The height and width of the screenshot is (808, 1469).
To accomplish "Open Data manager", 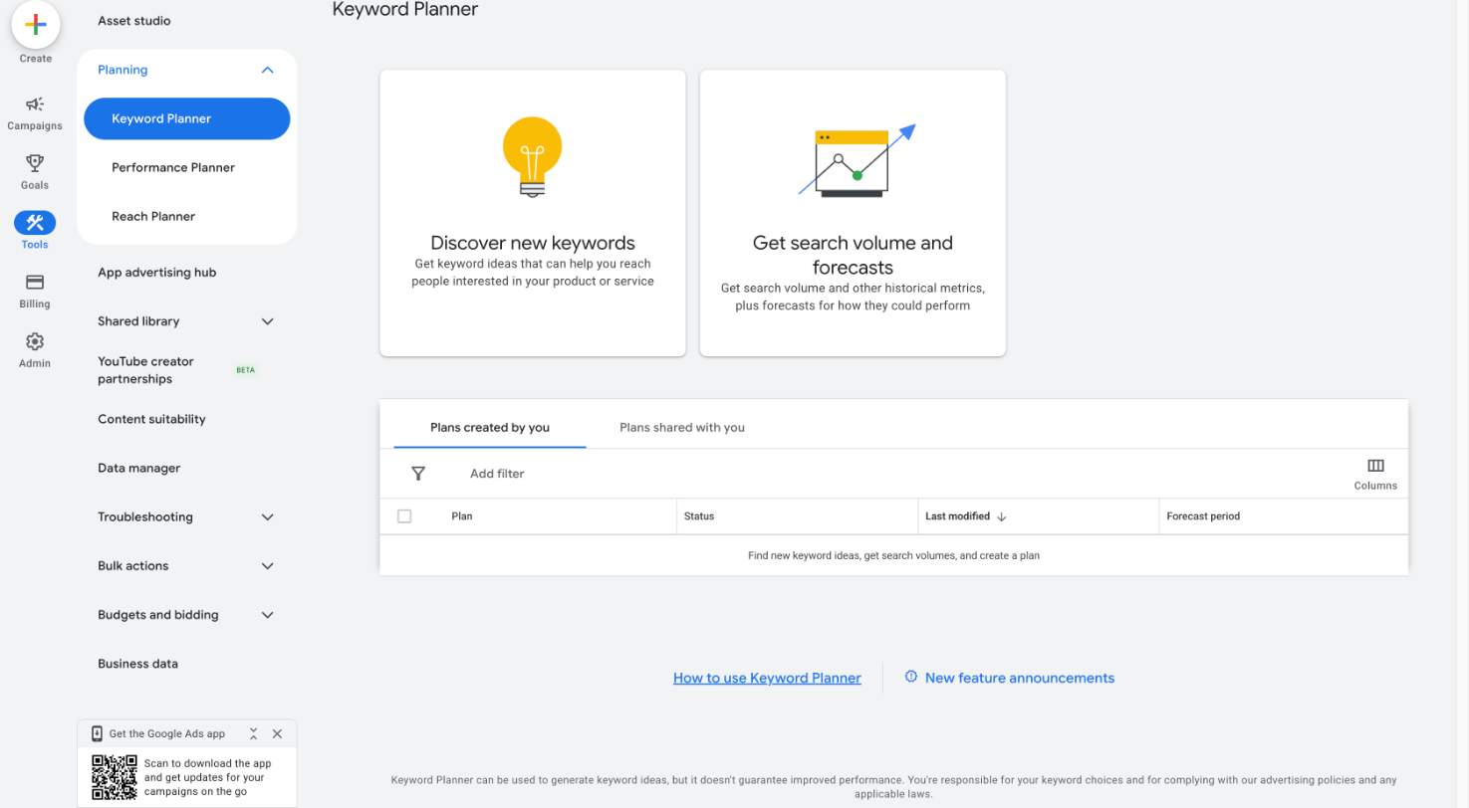I will pos(139,468).
